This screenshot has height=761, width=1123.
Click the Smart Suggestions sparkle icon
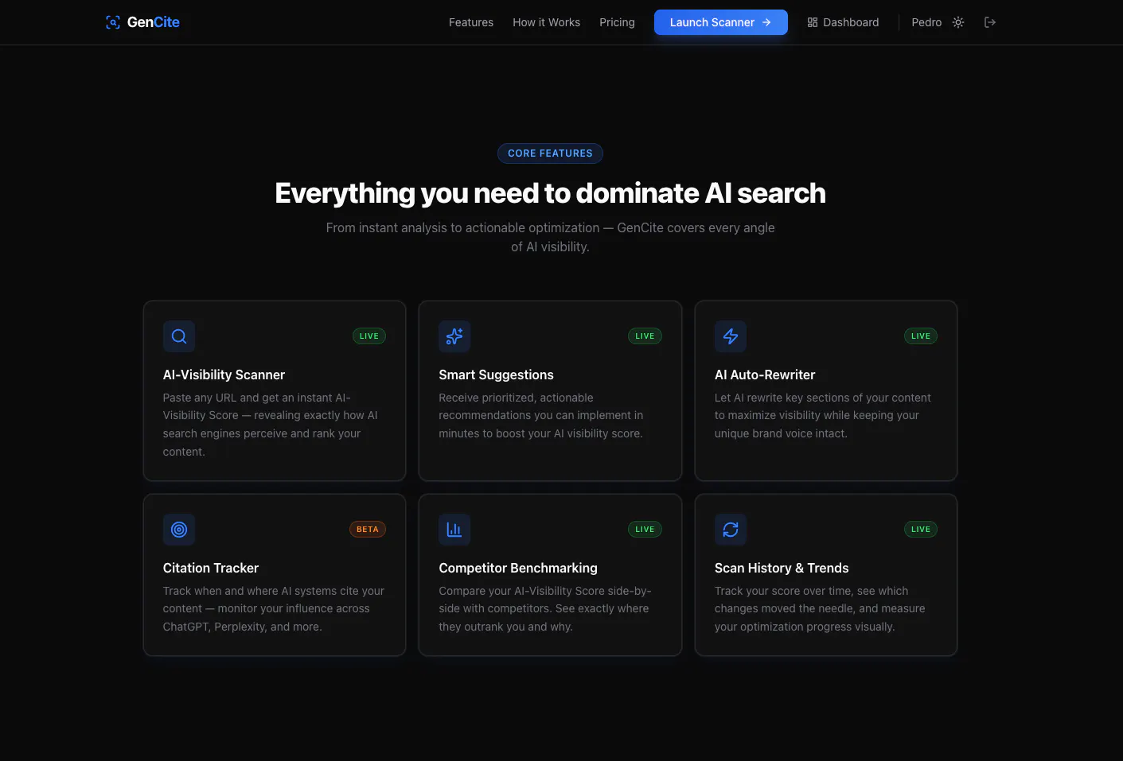click(x=454, y=336)
